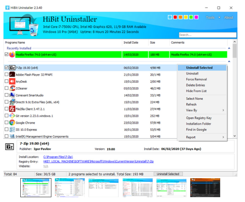This screenshot has width=245, height=202.
Task: Open Registry Key from context menu
Action: [202, 118]
